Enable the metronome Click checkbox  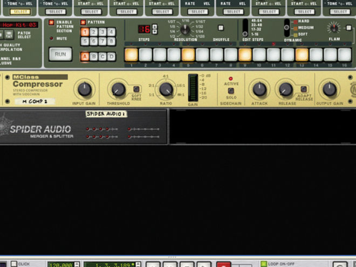coord(14,264)
